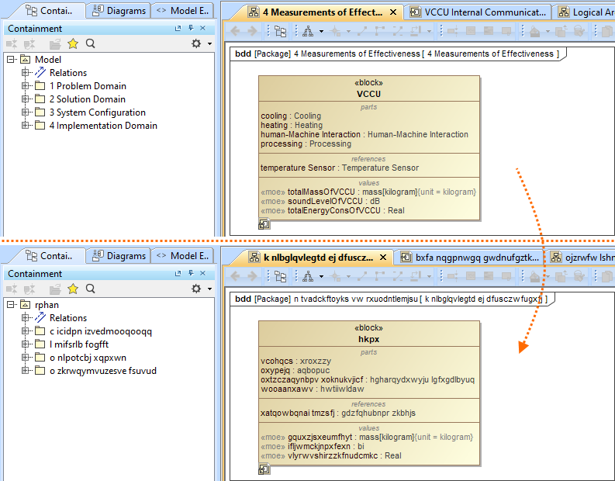Click the compartment icon on the hkpx block

pyautogui.click(x=264, y=469)
